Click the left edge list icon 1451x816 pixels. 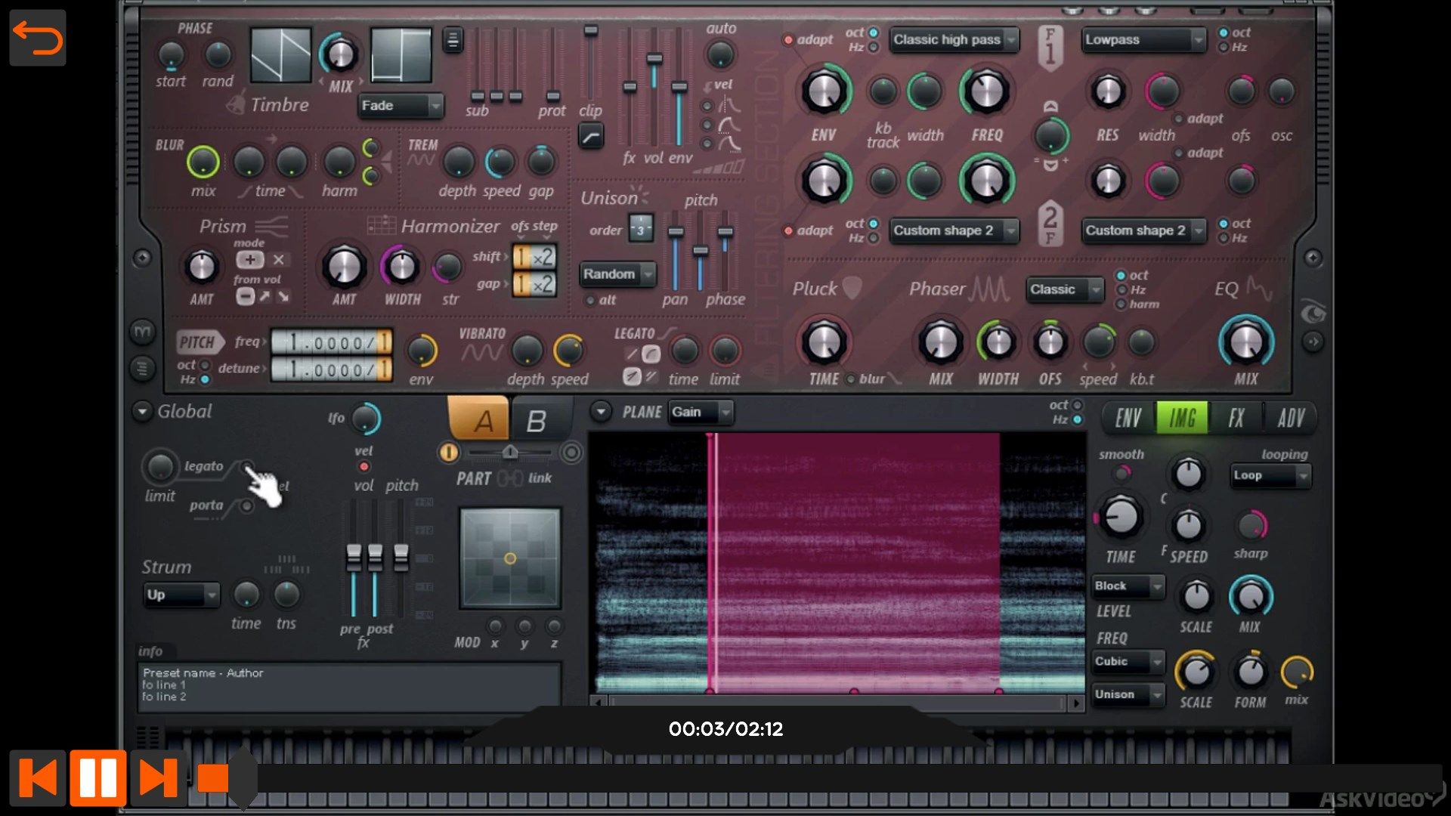[x=142, y=368]
